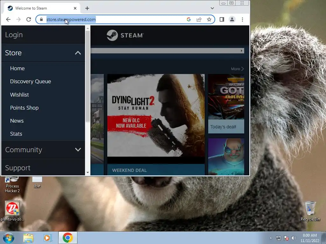Click menu scrollbar up arrow
The height and width of the screenshot is (244, 326).
coord(88,28)
